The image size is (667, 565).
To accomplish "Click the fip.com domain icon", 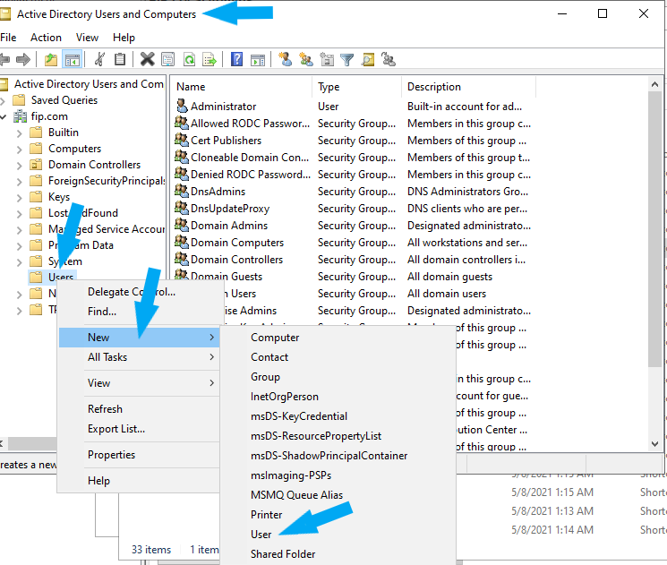I will pyautogui.click(x=20, y=116).
